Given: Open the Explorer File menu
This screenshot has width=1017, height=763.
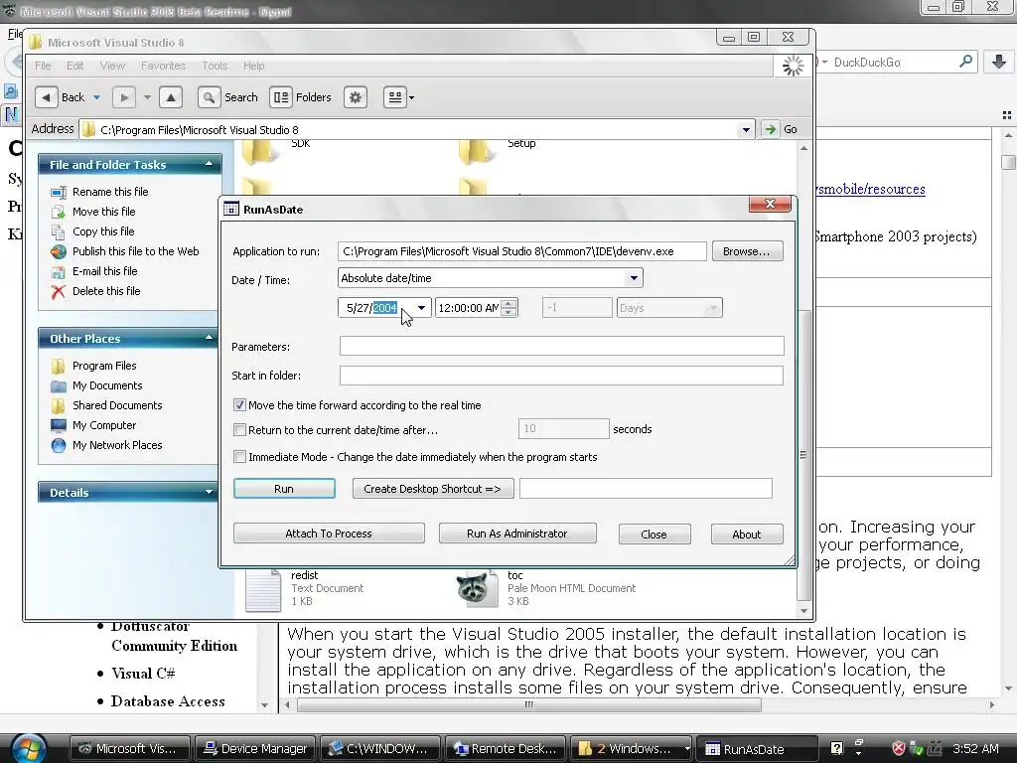Looking at the screenshot, I should coord(43,66).
